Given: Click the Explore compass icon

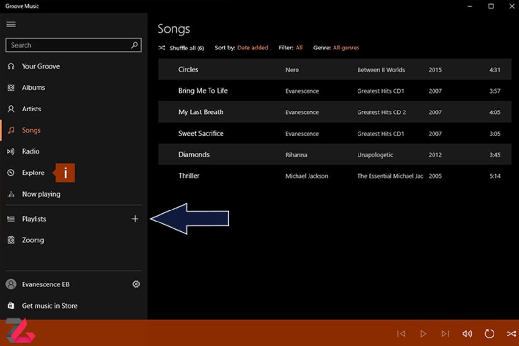Looking at the screenshot, I should coord(11,173).
